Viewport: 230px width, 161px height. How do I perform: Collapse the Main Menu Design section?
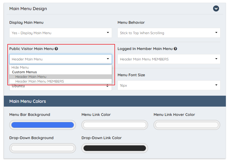216,8
